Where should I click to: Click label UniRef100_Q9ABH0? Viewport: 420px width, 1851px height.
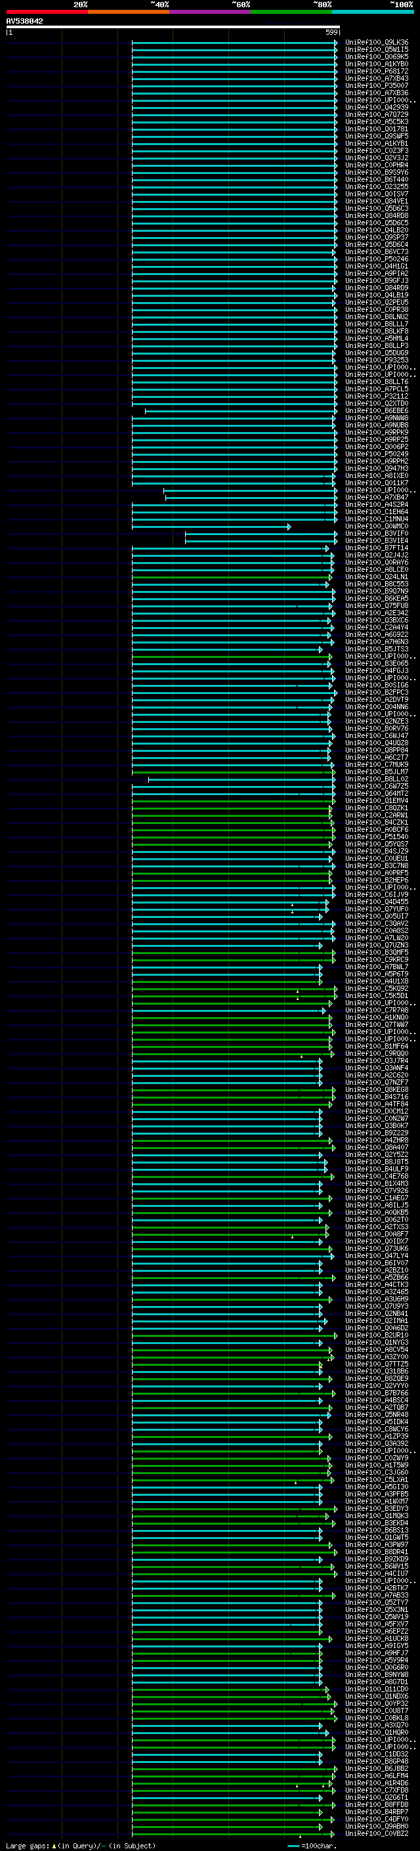coord(377,1826)
